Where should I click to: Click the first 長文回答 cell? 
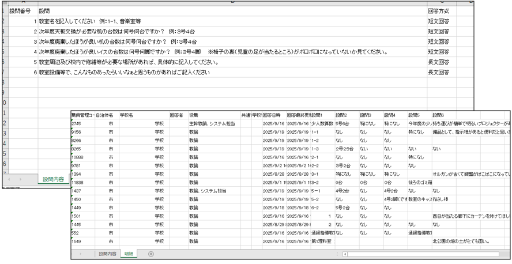point(438,62)
